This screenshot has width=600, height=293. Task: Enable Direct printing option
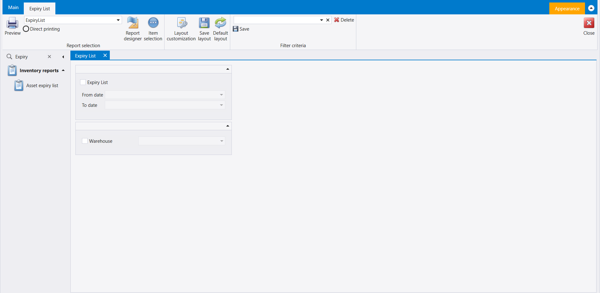pyautogui.click(x=26, y=29)
